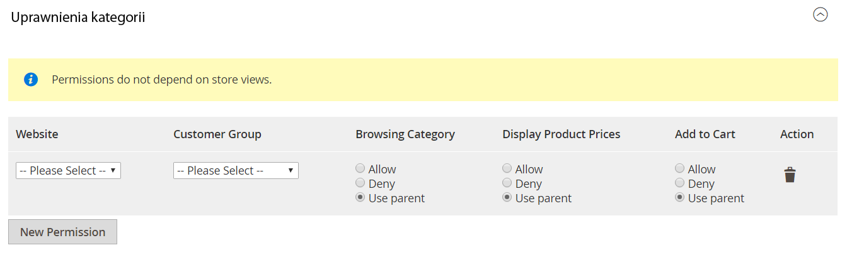This screenshot has height=255, width=847.
Task: Click the Website column header
Action: coord(37,134)
